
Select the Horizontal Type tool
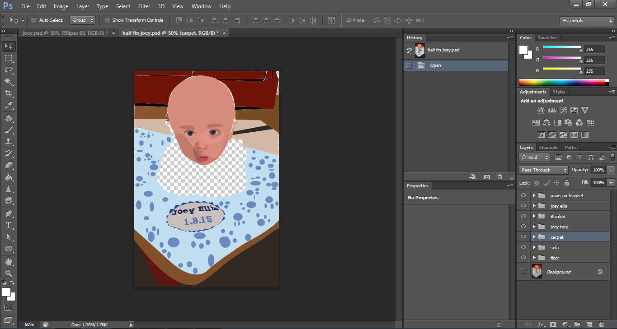tap(9, 225)
